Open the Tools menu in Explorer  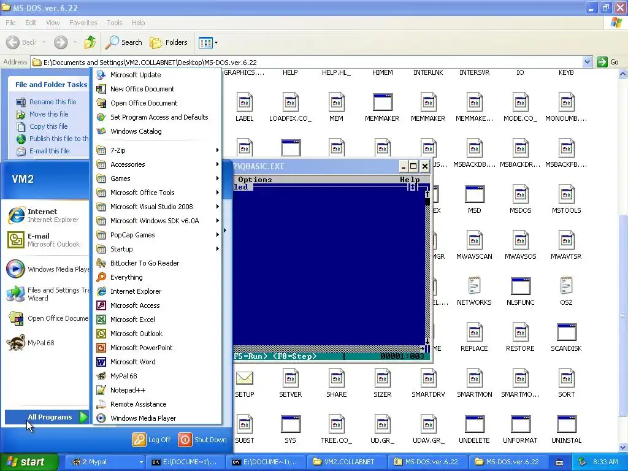tap(114, 23)
